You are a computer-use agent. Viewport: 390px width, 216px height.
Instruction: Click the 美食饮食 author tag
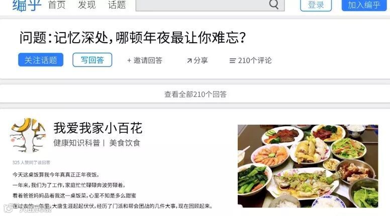[x=125, y=143]
